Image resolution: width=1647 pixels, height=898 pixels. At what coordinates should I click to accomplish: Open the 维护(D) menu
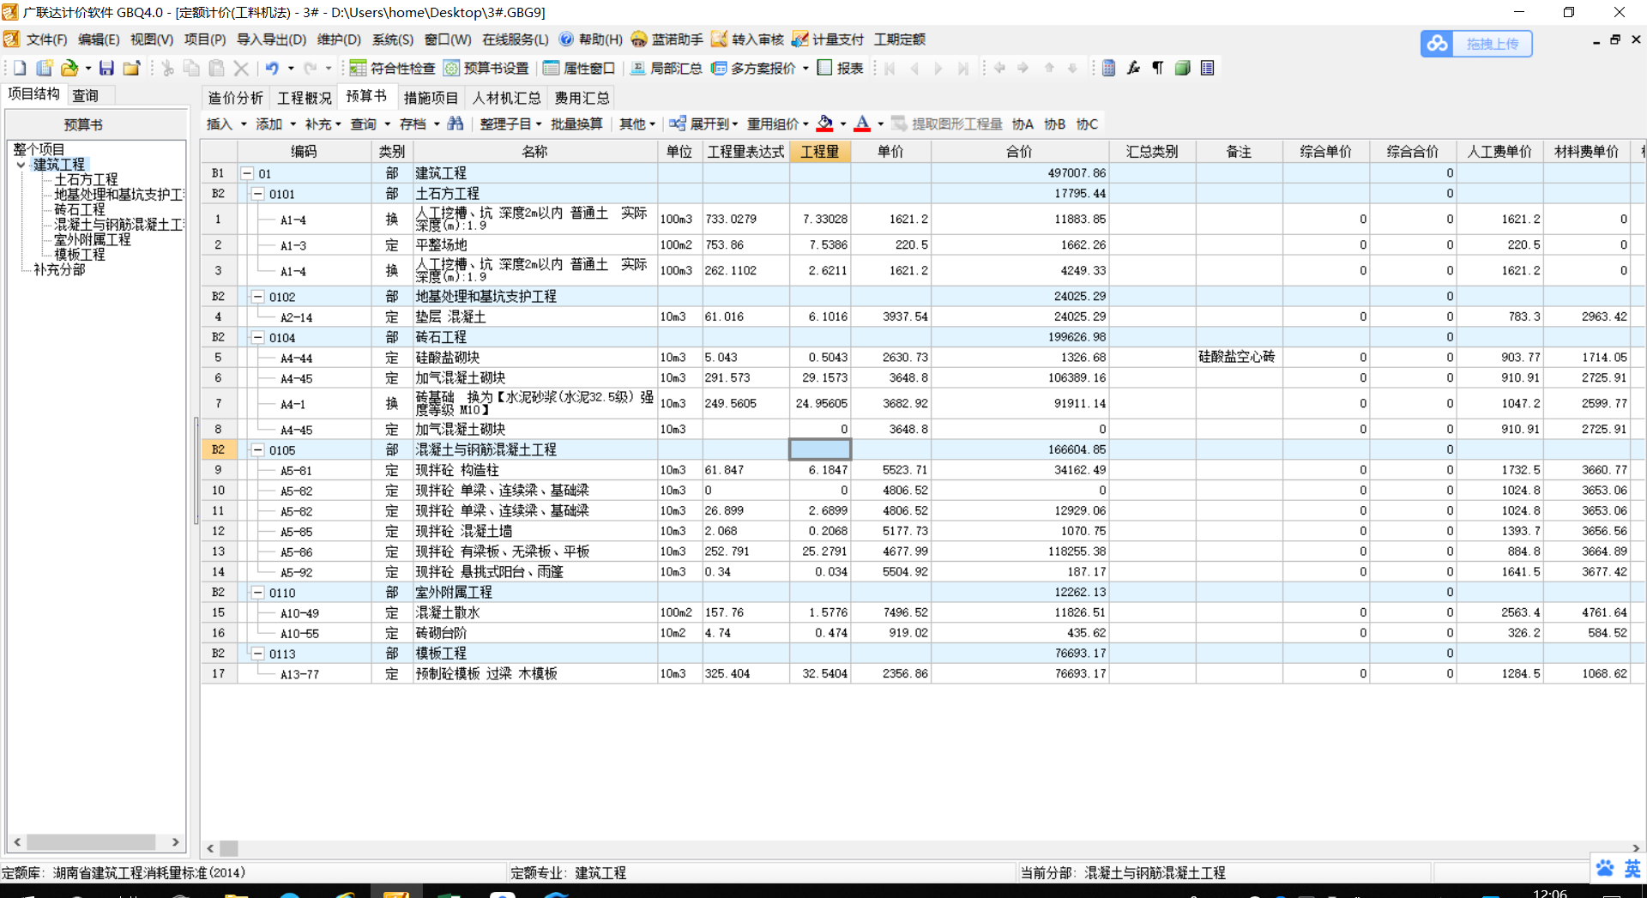339,39
